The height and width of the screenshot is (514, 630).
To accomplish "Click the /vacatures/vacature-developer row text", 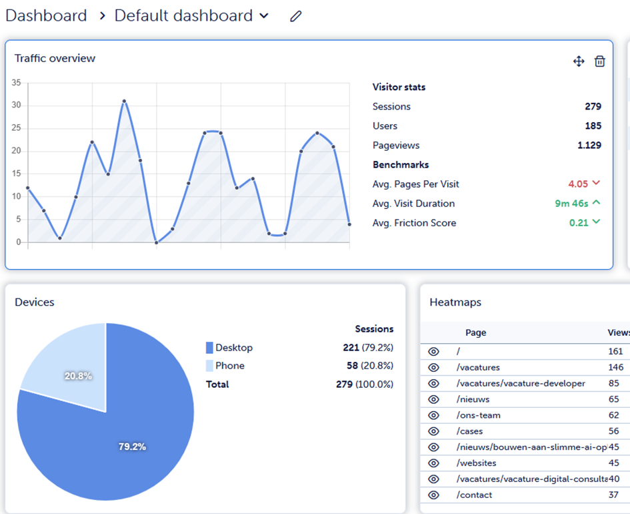I will coord(521,383).
